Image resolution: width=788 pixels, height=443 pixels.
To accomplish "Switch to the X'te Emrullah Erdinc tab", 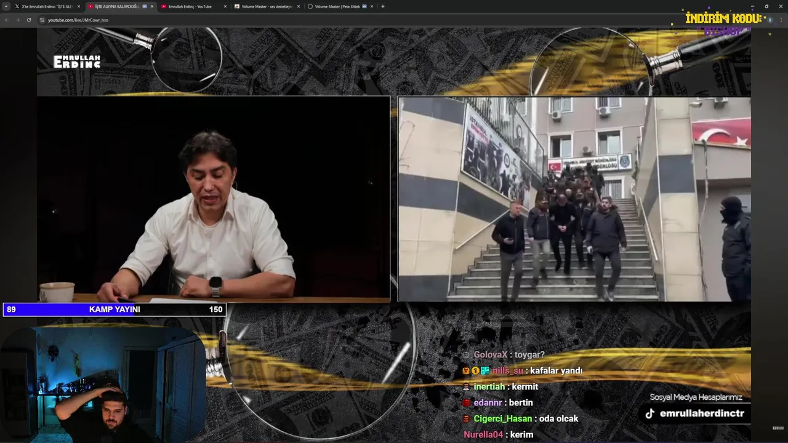I will click(x=47, y=6).
